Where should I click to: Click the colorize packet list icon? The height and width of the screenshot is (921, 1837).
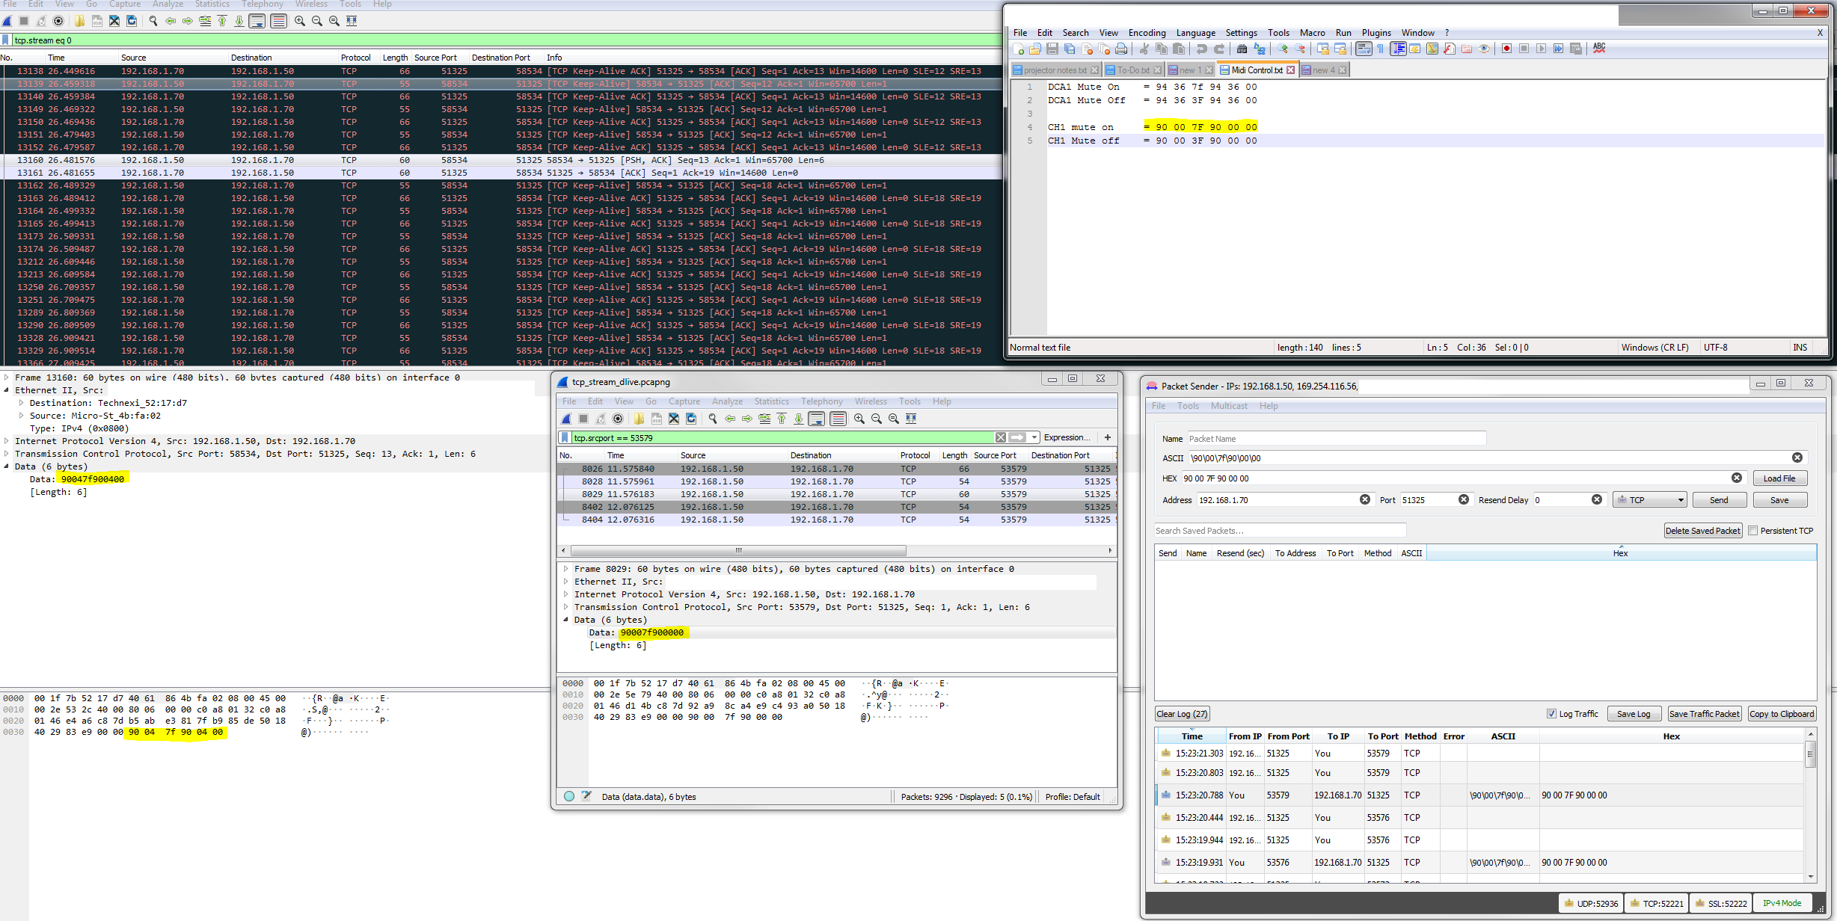click(x=278, y=21)
